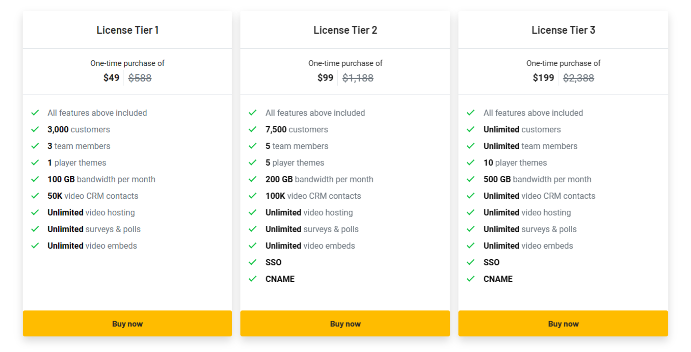Click the Buy now button for License Tier 1
The image size is (691, 352).
(127, 323)
